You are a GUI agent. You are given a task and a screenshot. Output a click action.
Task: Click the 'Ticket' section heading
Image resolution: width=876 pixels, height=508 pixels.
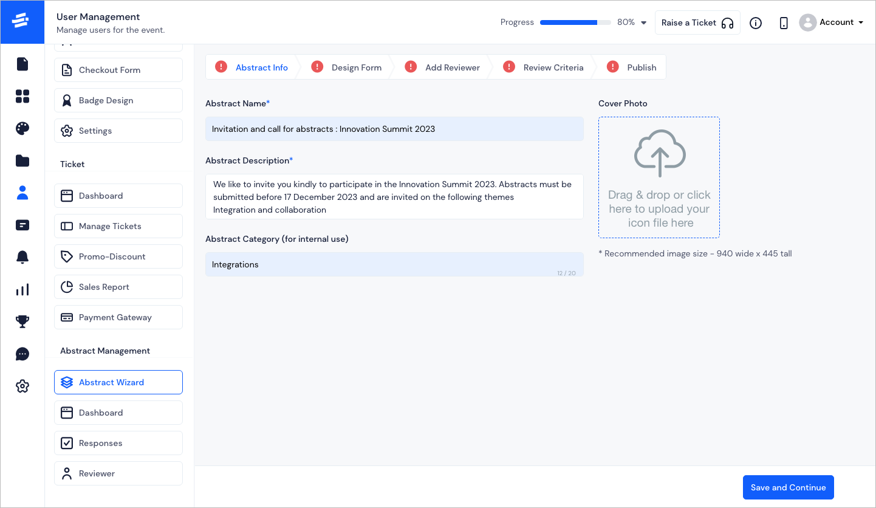tap(72, 164)
